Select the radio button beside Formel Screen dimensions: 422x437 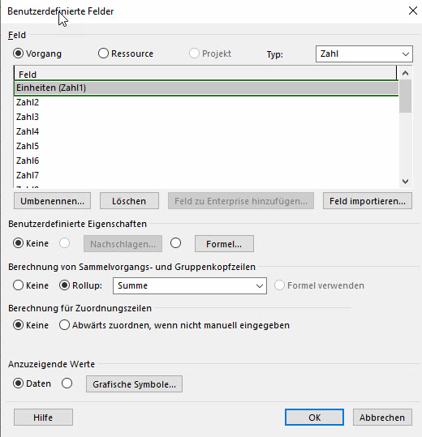(176, 243)
